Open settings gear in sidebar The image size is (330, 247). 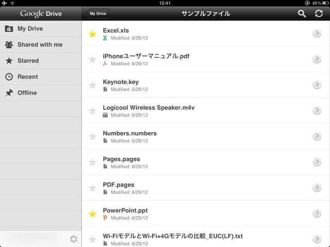74,239
